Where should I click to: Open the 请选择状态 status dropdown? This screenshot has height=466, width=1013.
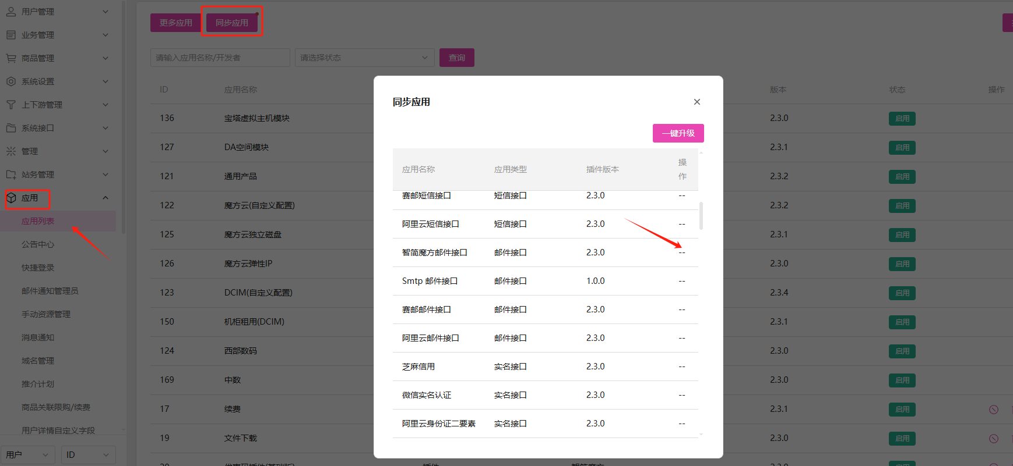365,58
